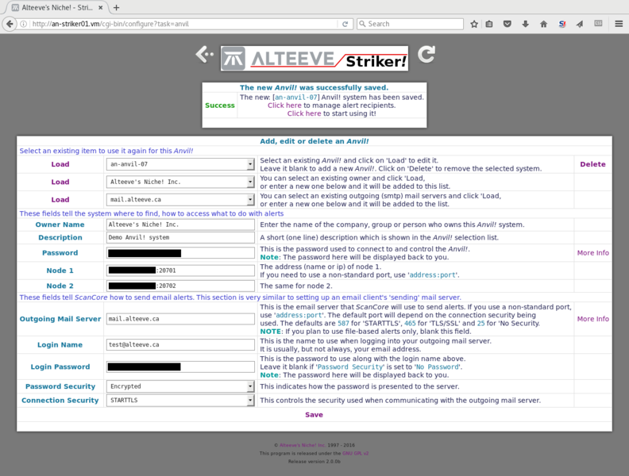Image resolution: width=629 pixels, height=476 pixels.
Task: Focus the Login Password field
Action: 180,367
